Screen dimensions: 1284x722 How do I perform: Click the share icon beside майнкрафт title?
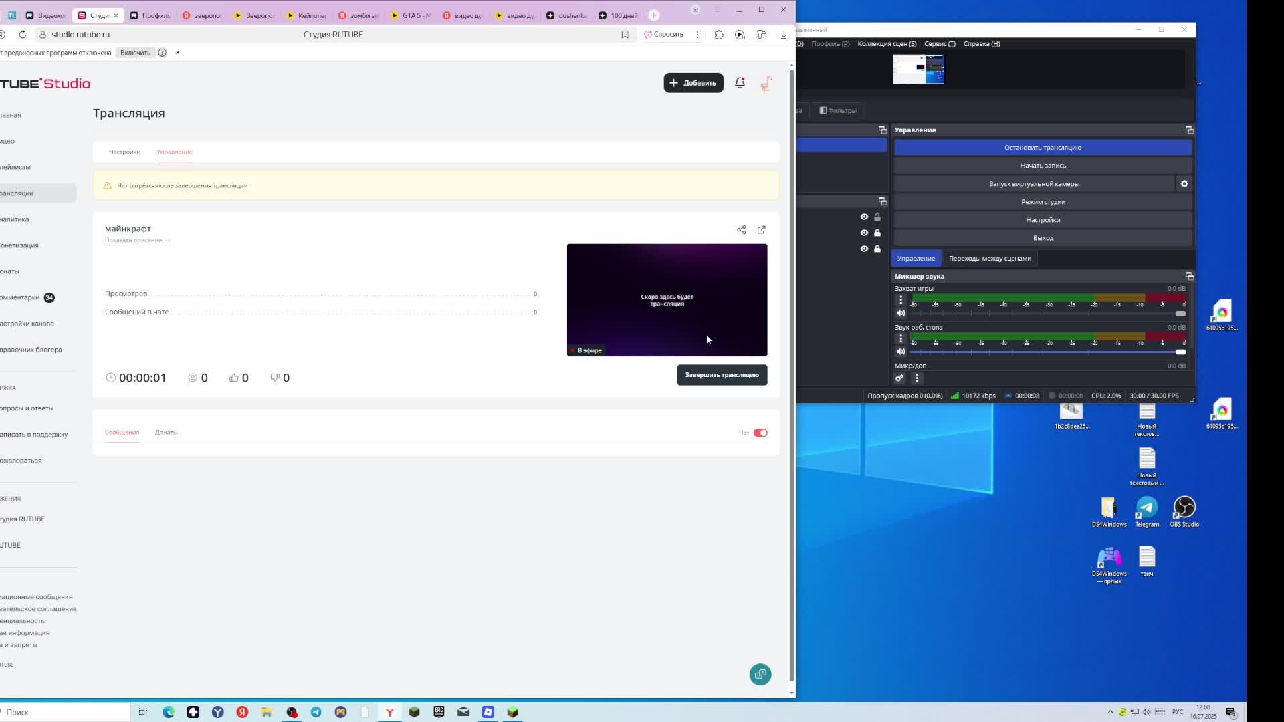tap(741, 230)
